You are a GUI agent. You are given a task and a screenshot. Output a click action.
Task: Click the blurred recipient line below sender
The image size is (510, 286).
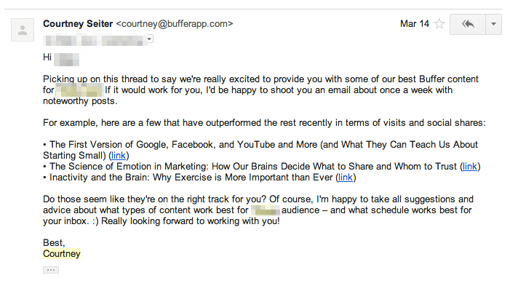click(x=95, y=40)
